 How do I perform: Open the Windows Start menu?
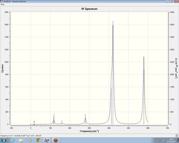pos(4,140)
